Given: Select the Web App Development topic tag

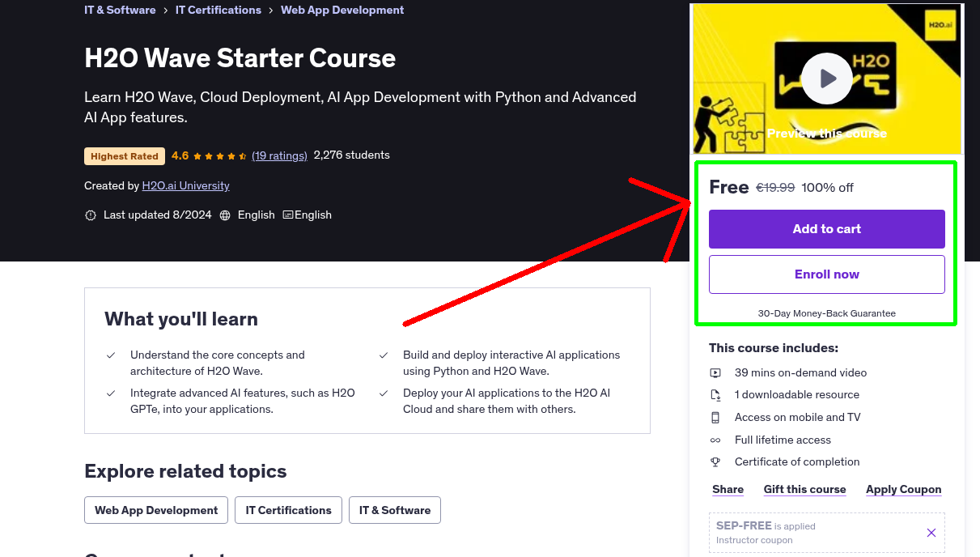Looking at the screenshot, I should (156, 510).
